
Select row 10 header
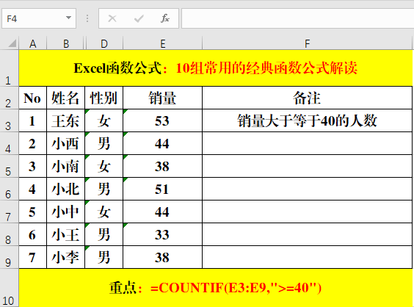click(x=10, y=288)
